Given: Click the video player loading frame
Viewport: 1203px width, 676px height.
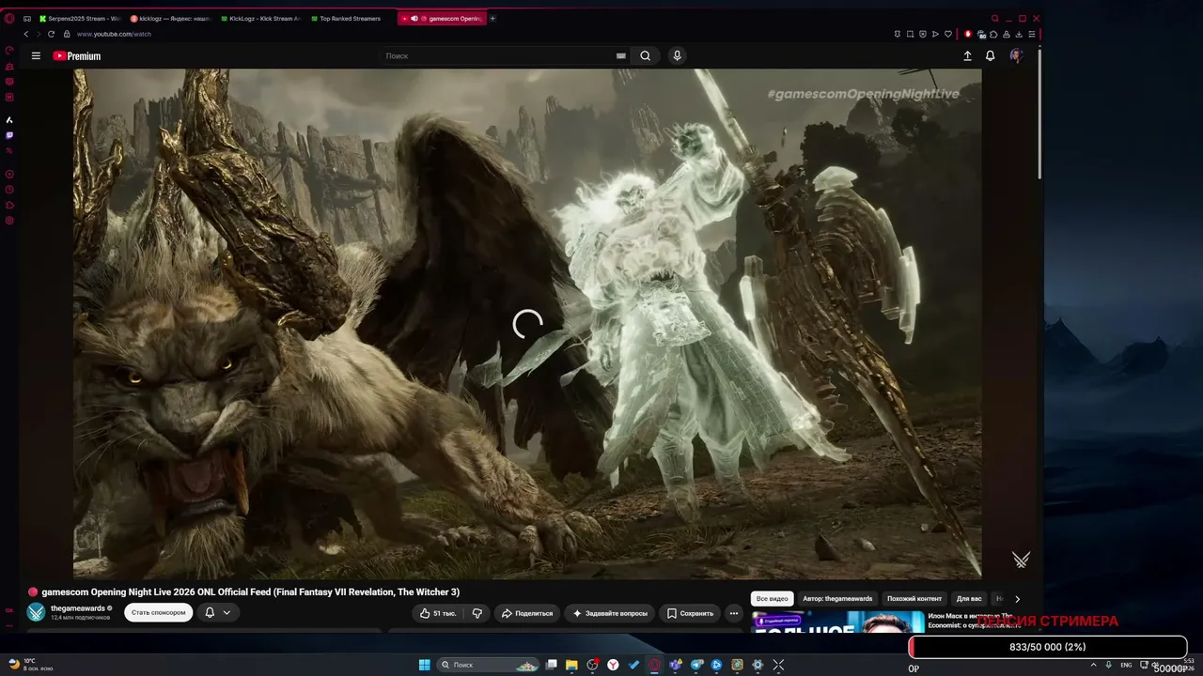Looking at the screenshot, I should [x=527, y=324].
